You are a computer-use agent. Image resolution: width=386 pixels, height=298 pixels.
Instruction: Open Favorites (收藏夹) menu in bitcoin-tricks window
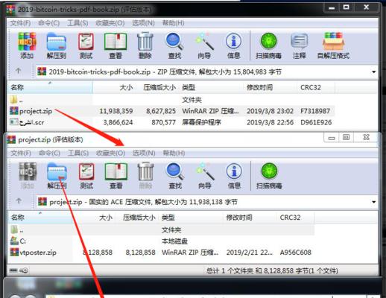(110, 23)
